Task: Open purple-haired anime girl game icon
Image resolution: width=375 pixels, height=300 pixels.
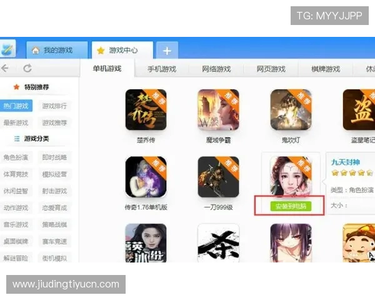Action: click(x=291, y=243)
